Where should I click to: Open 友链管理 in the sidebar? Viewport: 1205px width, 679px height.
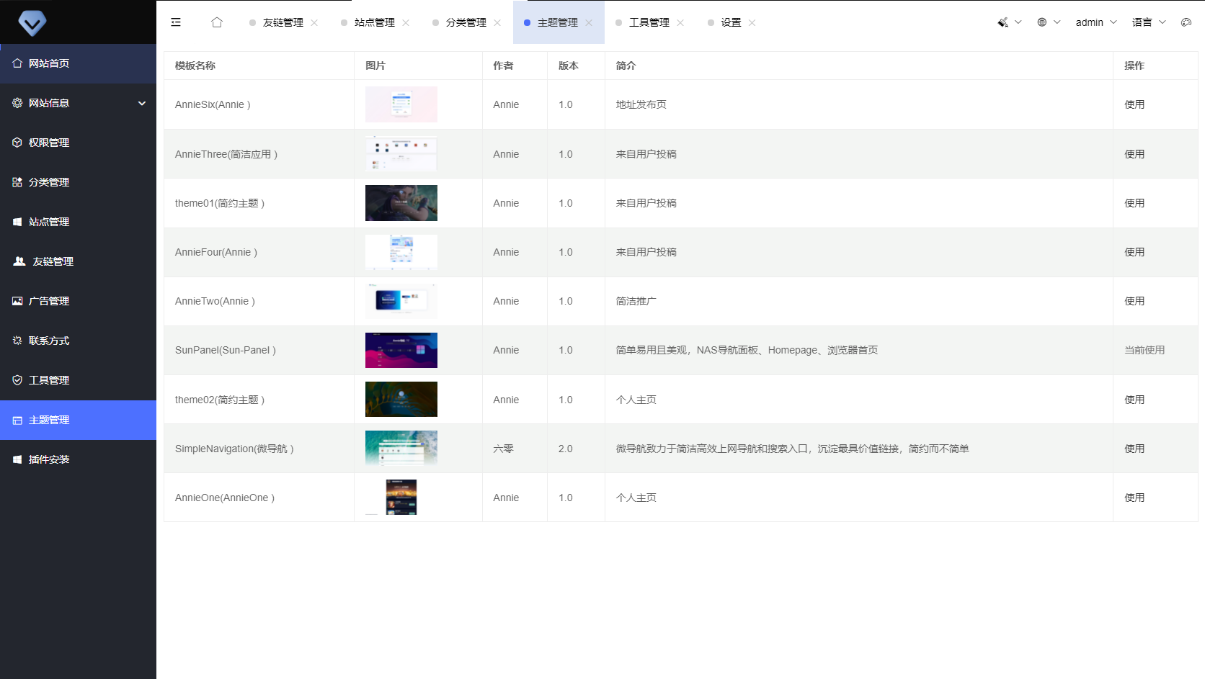pos(78,261)
